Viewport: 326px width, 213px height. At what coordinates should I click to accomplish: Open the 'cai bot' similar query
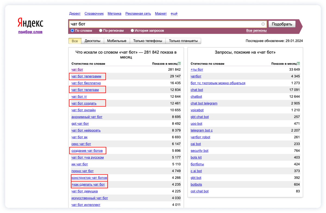[196, 144]
